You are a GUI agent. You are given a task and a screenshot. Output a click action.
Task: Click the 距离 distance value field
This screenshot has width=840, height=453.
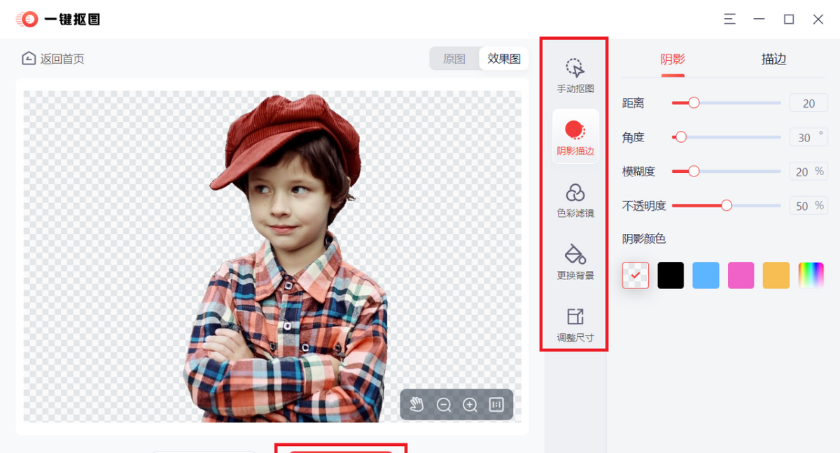pyautogui.click(x=808, y=104)
